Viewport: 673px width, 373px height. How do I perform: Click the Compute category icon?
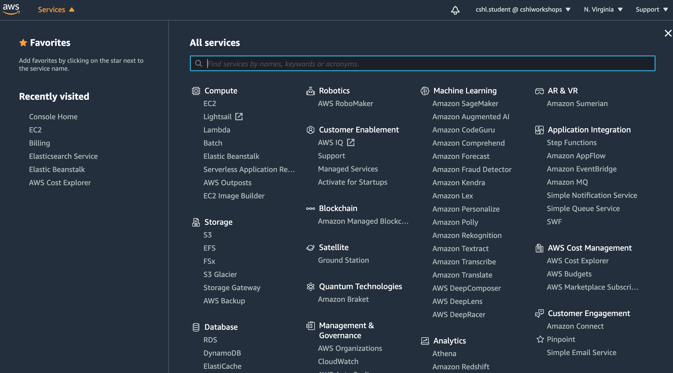click(195, 91)
